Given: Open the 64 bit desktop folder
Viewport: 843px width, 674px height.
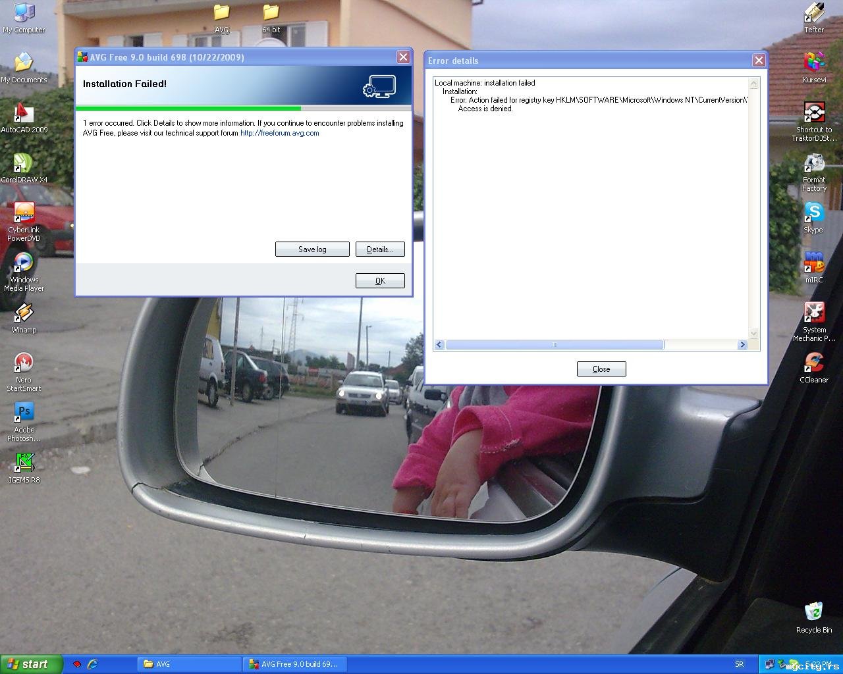Looking at the screenshot, I should (x=271, y=18).
